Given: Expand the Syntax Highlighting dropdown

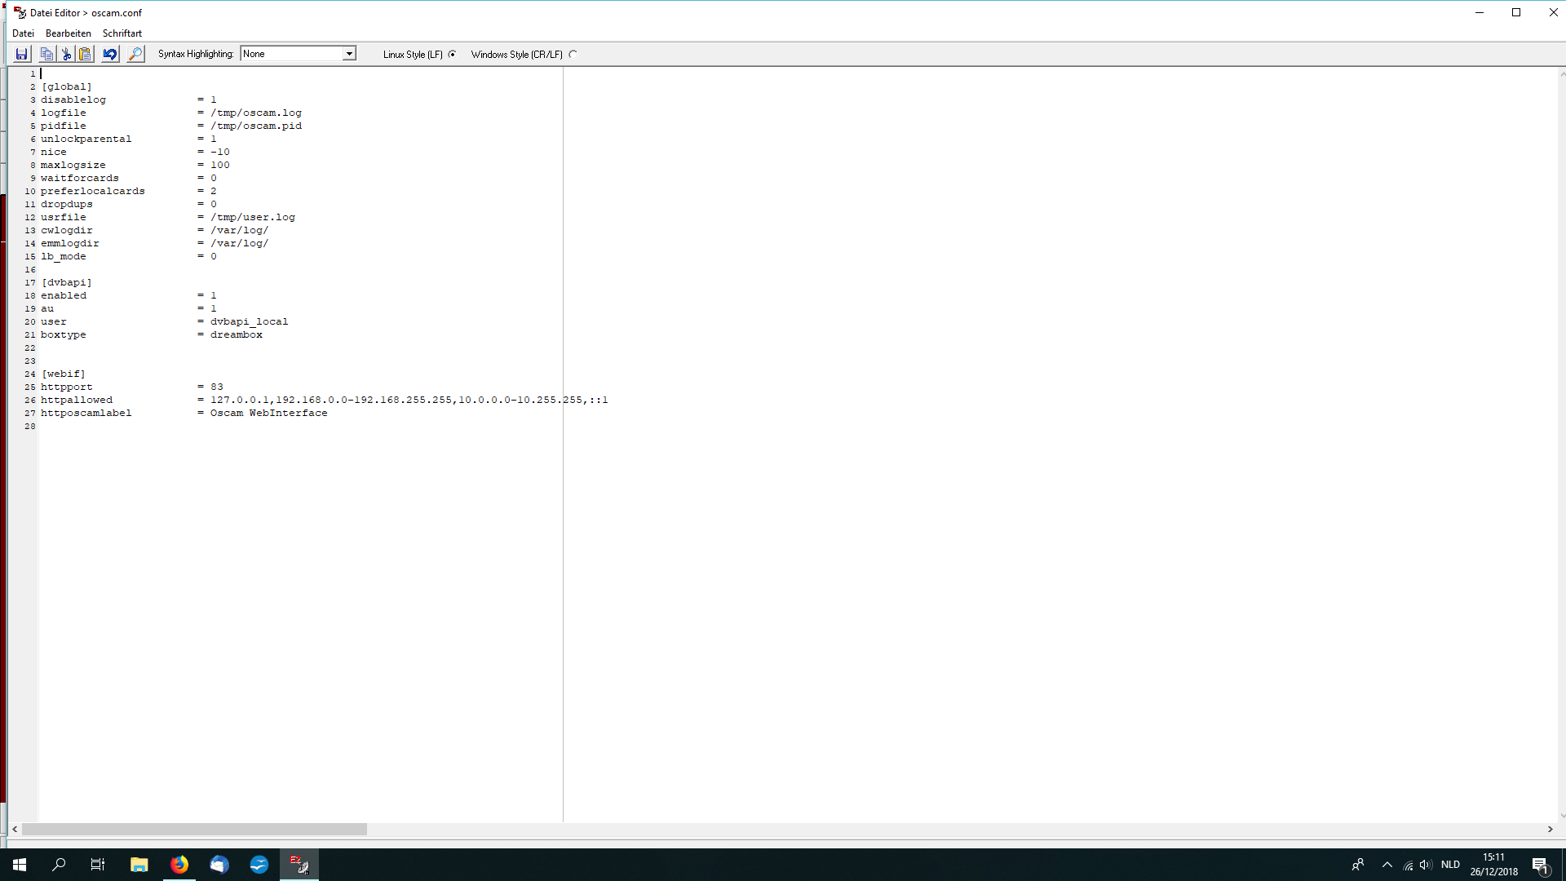Looking at the screenshot, I should pyautogui.click(x=349, y=54).
